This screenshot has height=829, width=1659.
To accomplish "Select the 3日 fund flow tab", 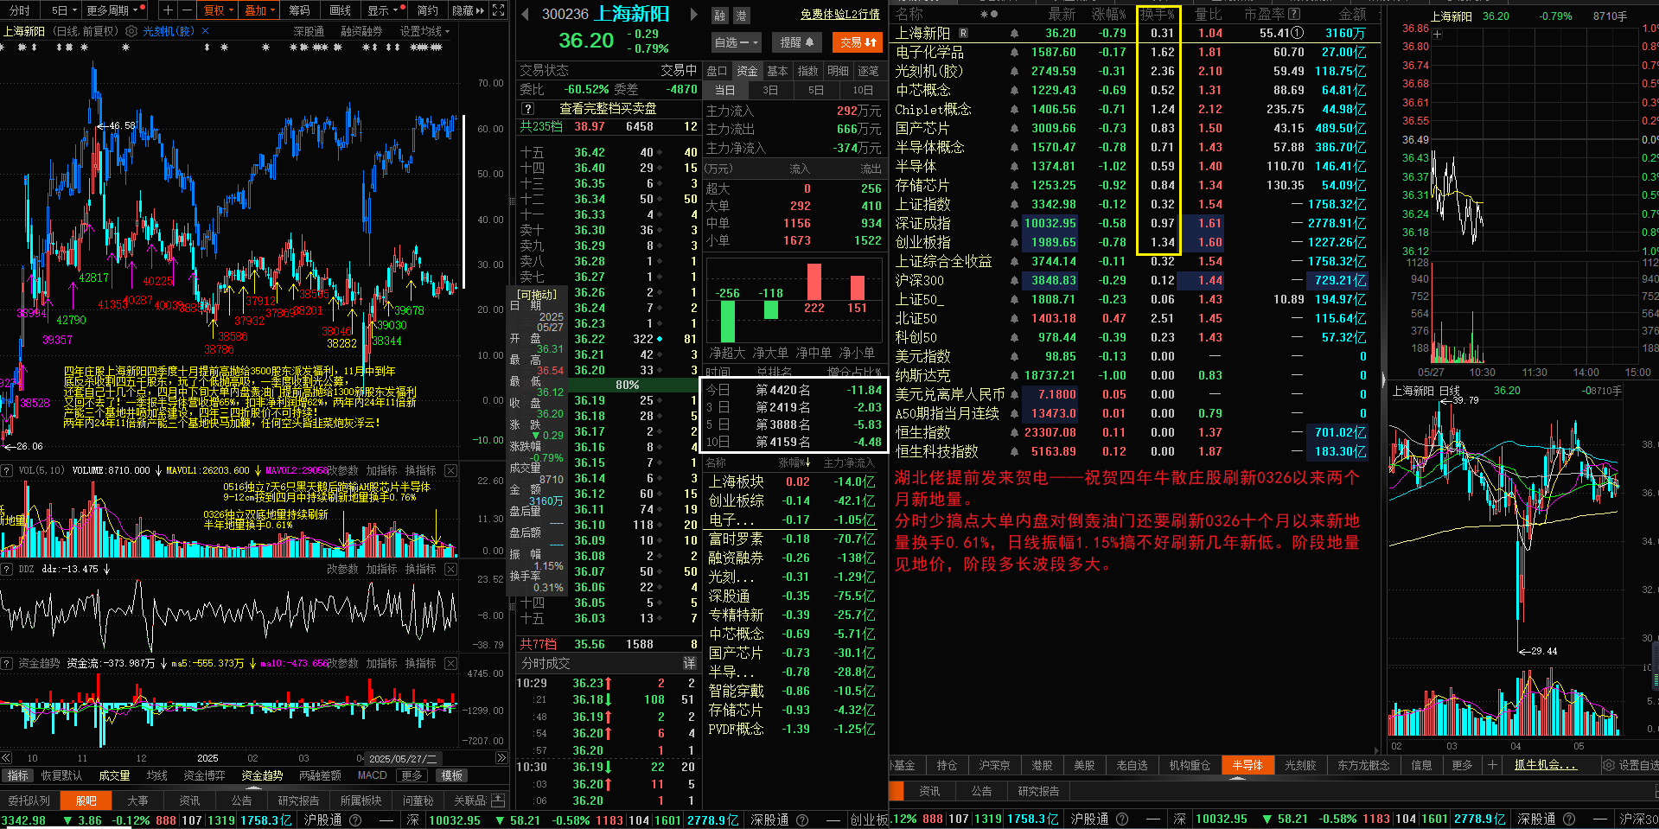I will [770, 90].
